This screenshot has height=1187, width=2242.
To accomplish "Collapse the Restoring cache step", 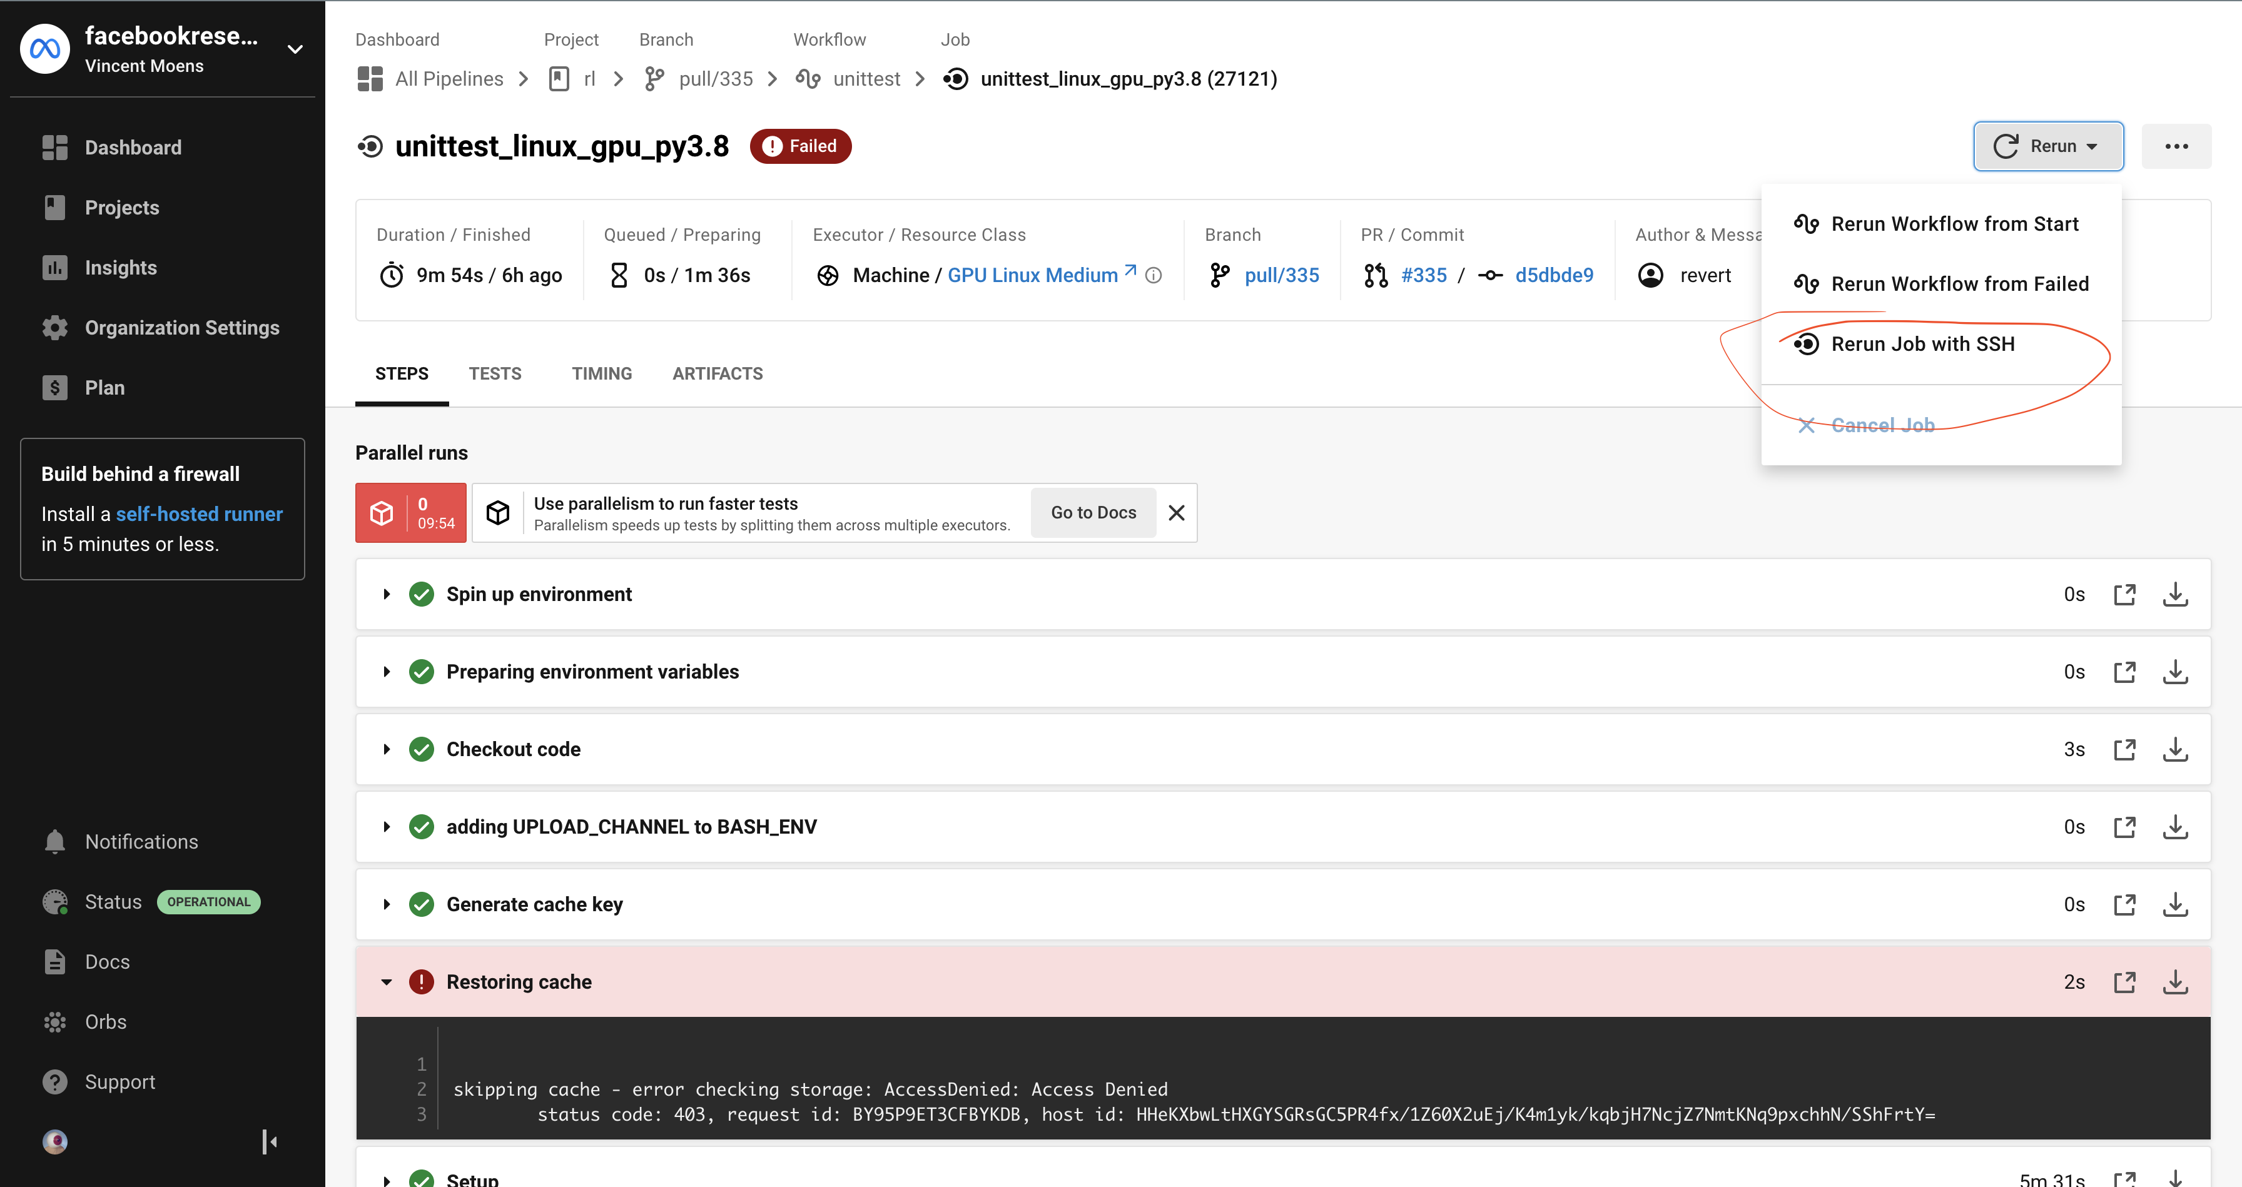I will pos(387,982).
